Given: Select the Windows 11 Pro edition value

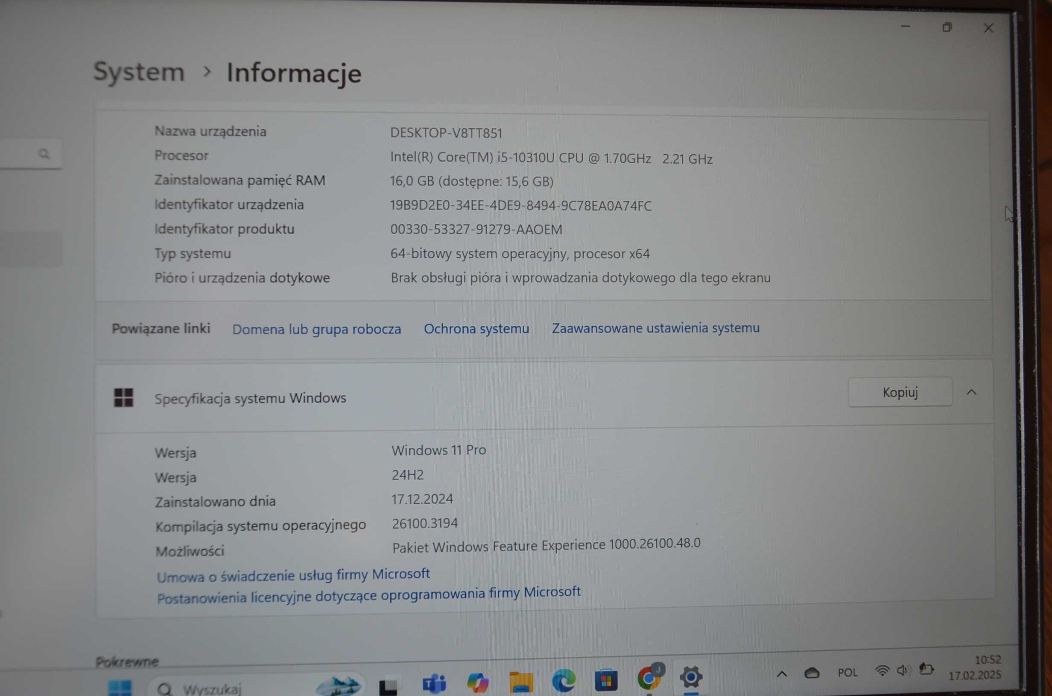Looking at the screenshot, I should pos(438,450).
